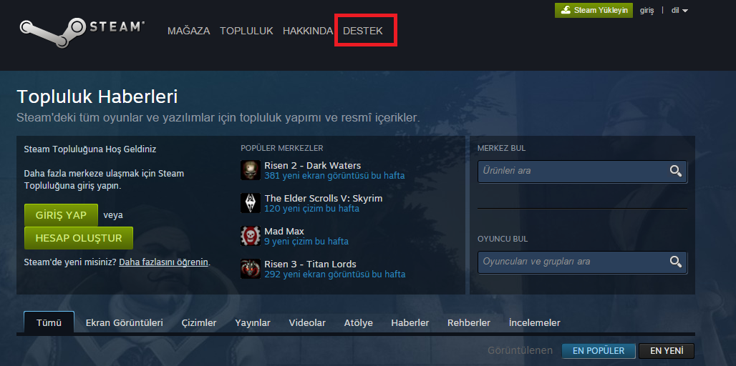Open 120 yeni çizim bu hafta link

311,209
